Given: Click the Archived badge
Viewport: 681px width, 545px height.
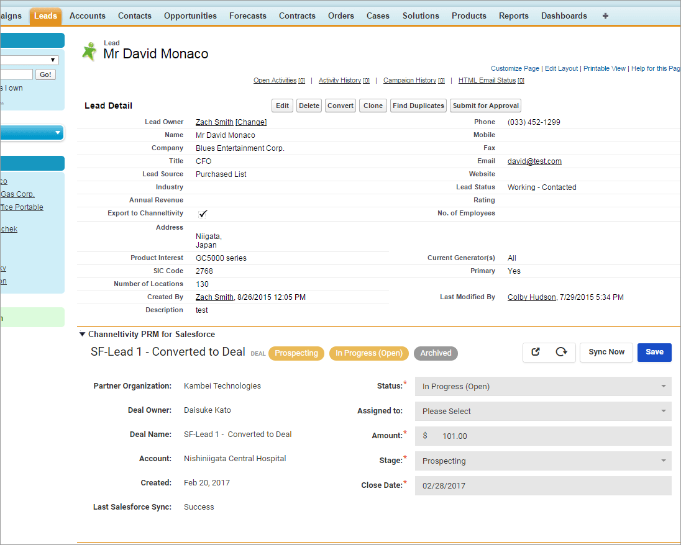Looking at the screenshot, I should (x=436, y=353).
